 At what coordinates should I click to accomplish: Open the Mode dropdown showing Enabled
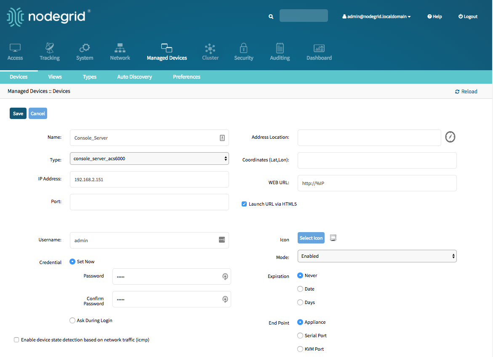point(377,256)
